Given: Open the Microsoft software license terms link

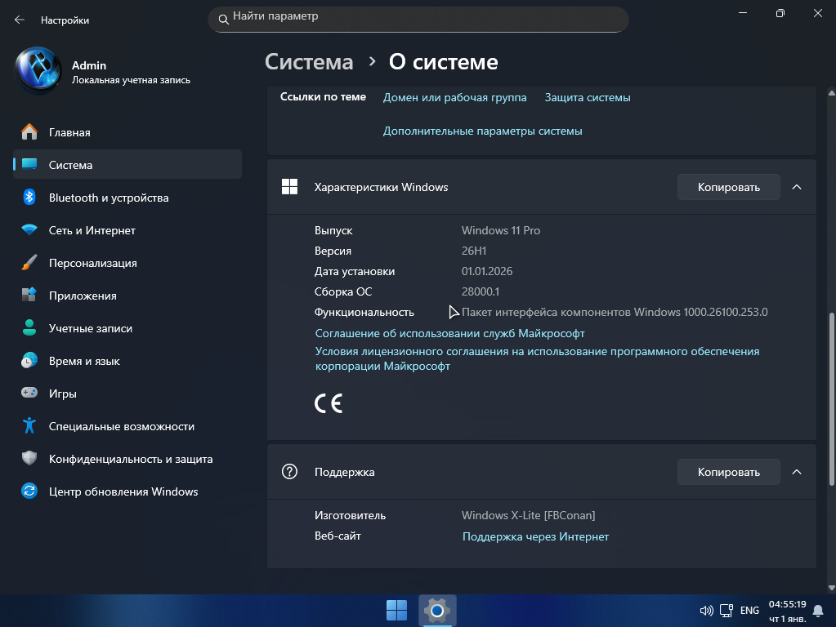Looking at the screenshot, I should click(x=537, y=358).
